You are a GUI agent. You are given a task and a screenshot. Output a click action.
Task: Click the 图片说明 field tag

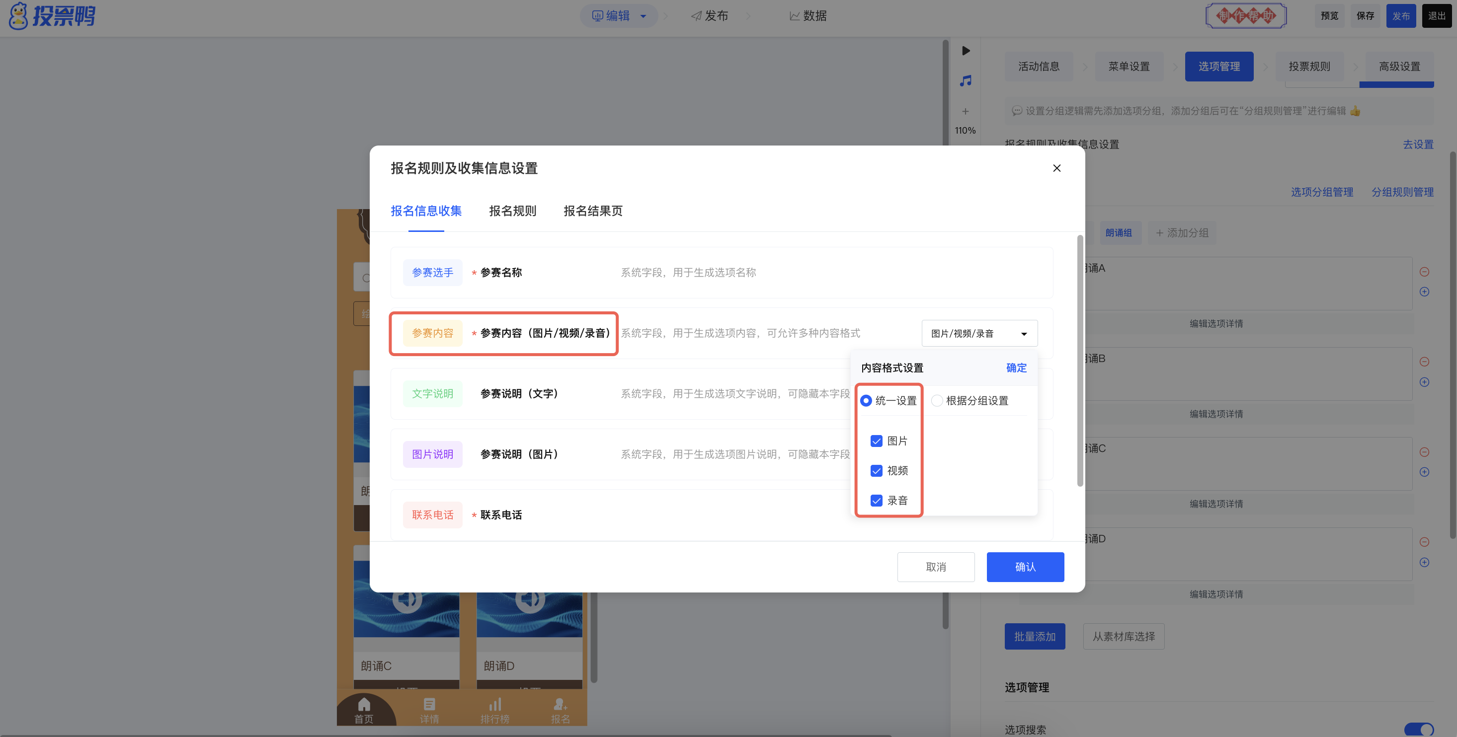tap(432, 454)
